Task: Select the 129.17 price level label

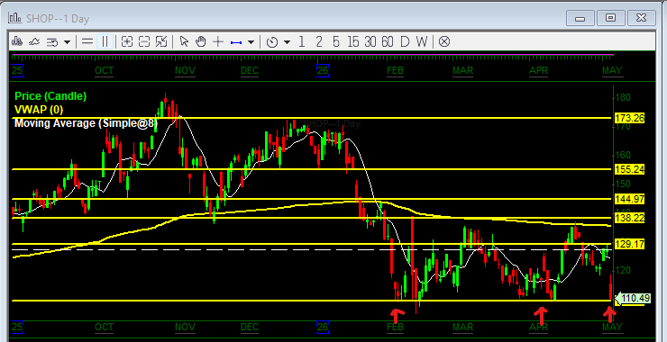Action: (x=629, y=244)
